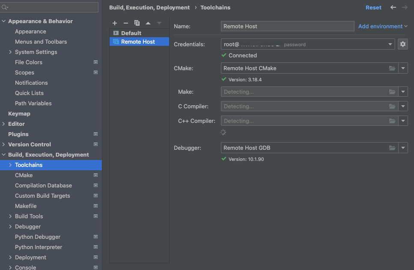Go back with the left arrow
The width and height of the screenshot is (414, 270).
pos(393,8)
